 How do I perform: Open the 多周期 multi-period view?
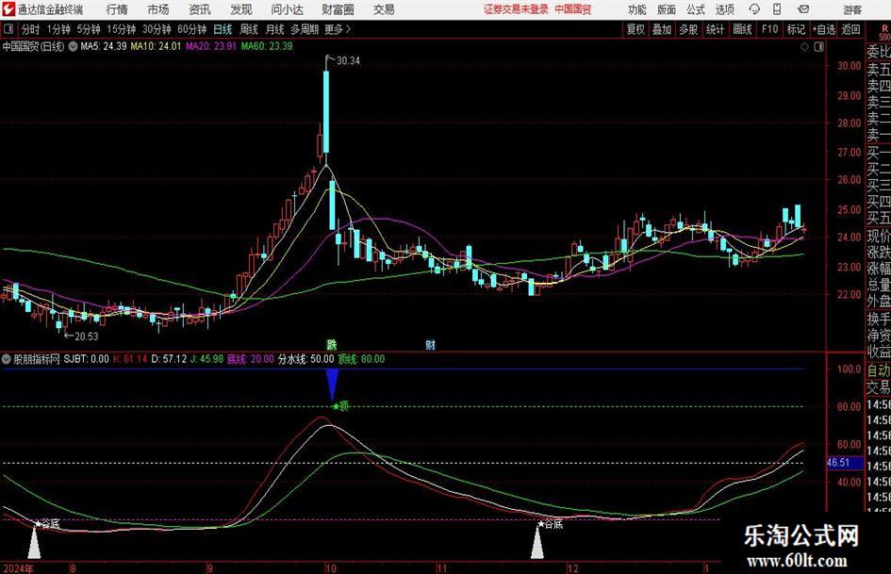pyautogui.click(x=305, y=29)
